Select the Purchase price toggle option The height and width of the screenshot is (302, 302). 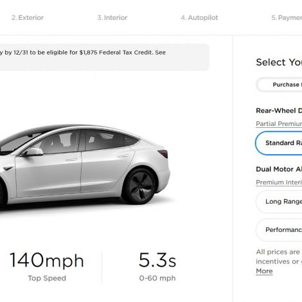pyautogui.click(x=287, y=85)
